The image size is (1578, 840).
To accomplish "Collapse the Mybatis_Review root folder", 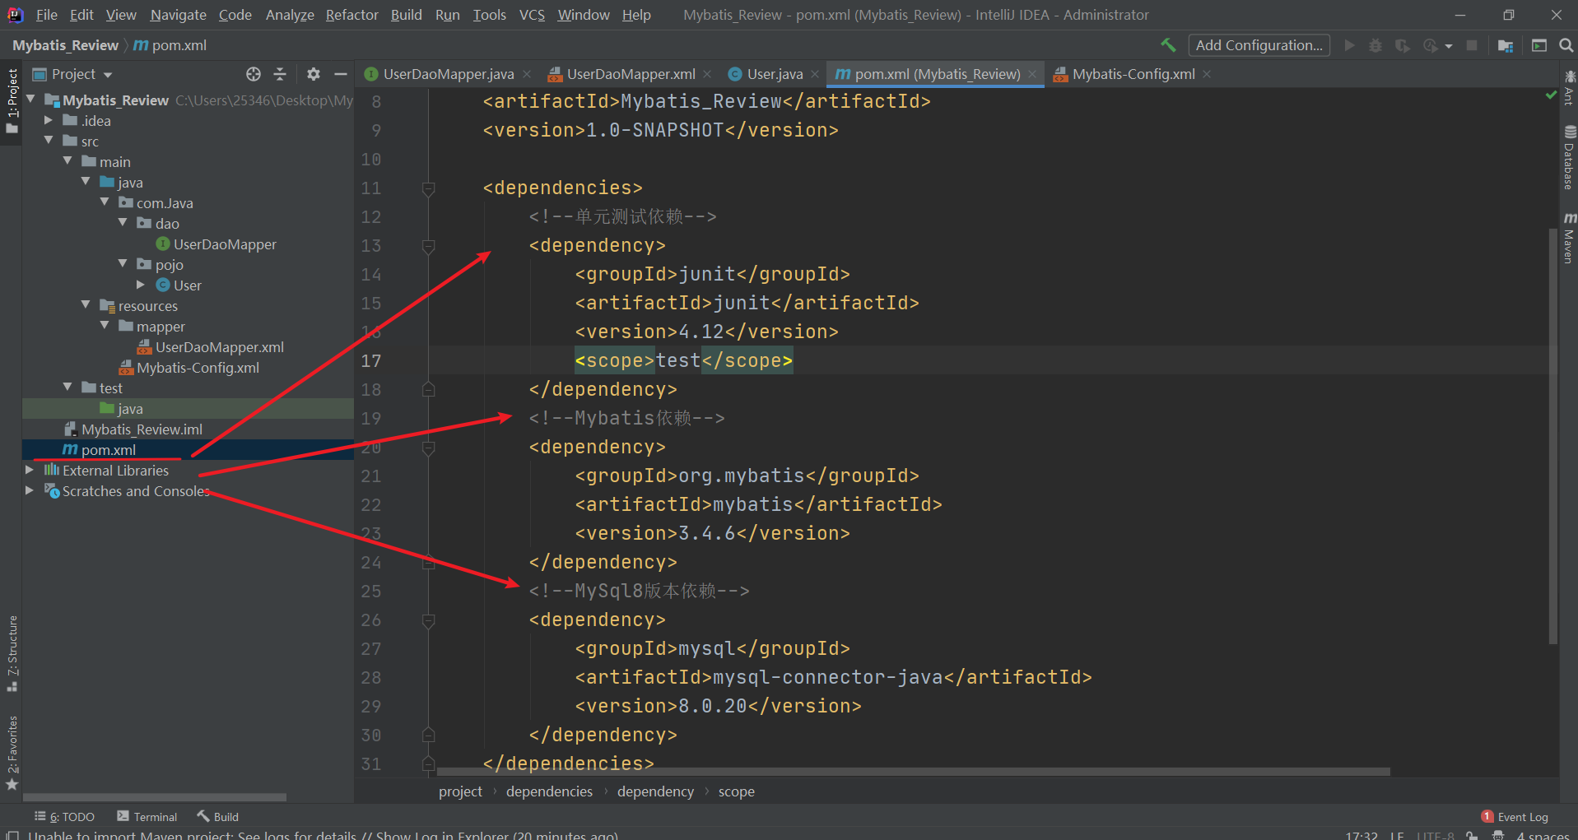I will [30, 100].
